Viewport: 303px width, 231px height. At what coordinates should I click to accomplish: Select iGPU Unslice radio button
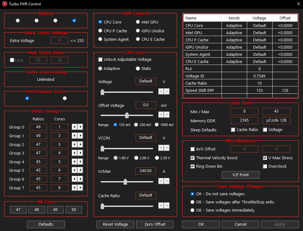(138, 30)
